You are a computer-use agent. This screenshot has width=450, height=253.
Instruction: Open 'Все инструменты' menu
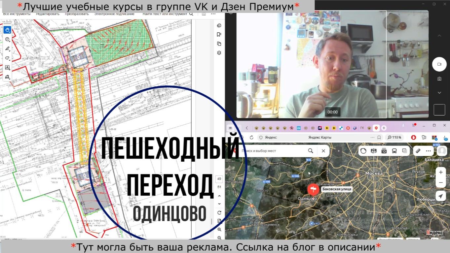pyautogui.click(x=17, y=14)
